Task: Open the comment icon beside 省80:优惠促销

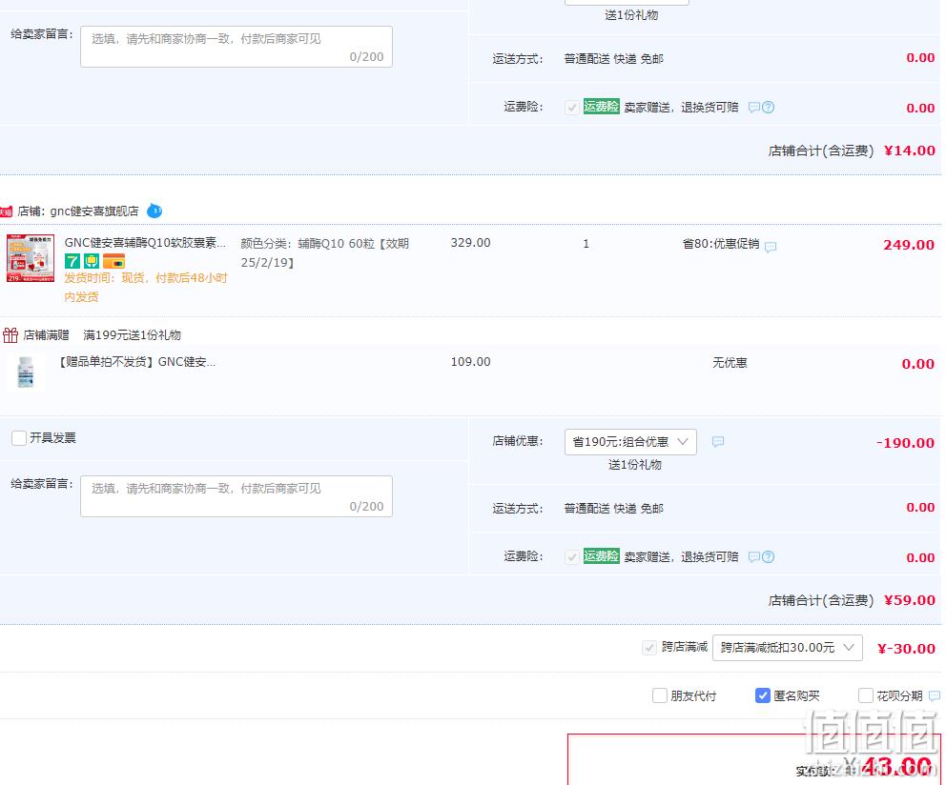Action: (x=771, y=247)
